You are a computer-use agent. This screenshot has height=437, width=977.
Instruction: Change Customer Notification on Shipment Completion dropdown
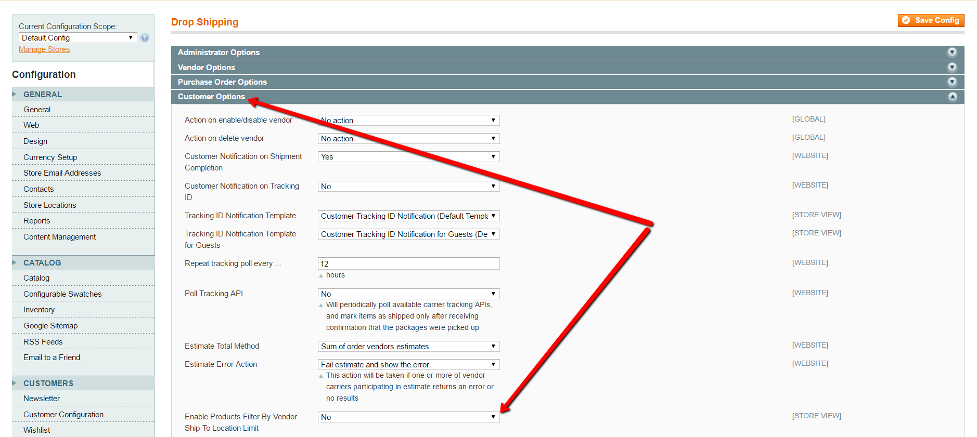(x=408, y=156)
